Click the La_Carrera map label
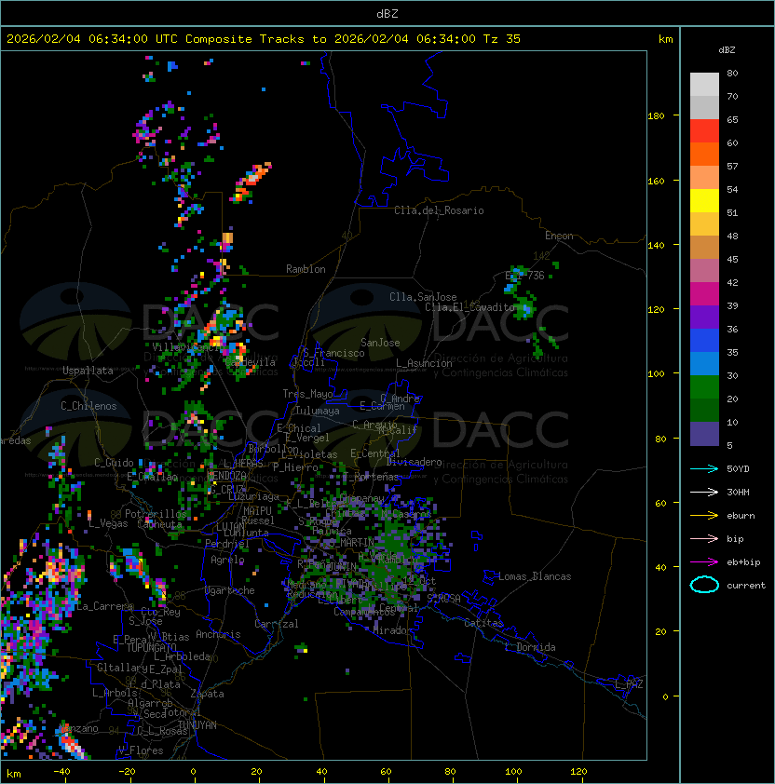Image resolution: width=775 pixels, height=784 pixels. point(104,606)
